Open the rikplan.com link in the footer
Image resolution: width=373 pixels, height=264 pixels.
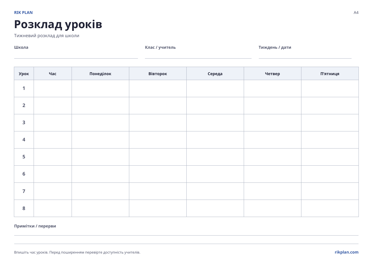pos(346,252)
